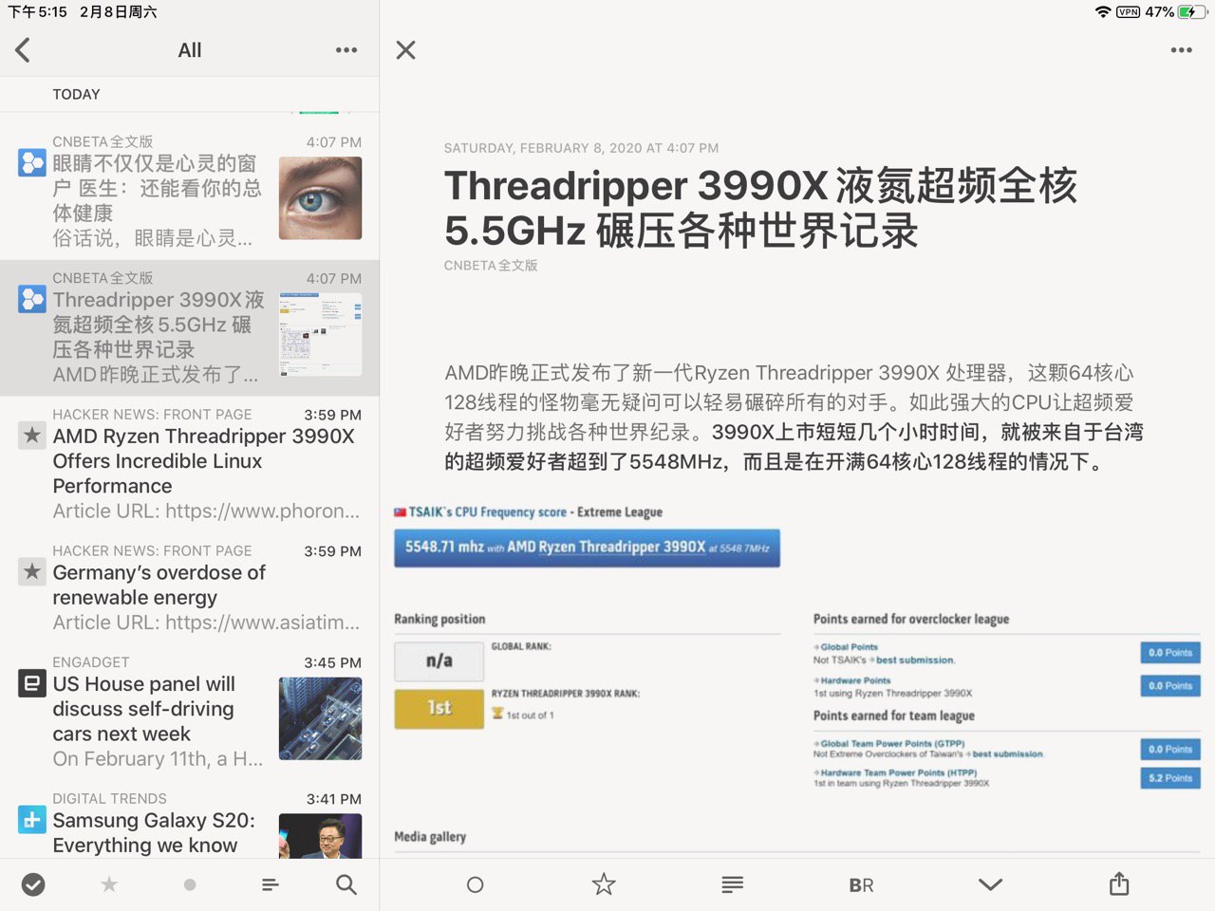Tap the "Ranking position" heading

pyautogui.click(x=439, y=620)
